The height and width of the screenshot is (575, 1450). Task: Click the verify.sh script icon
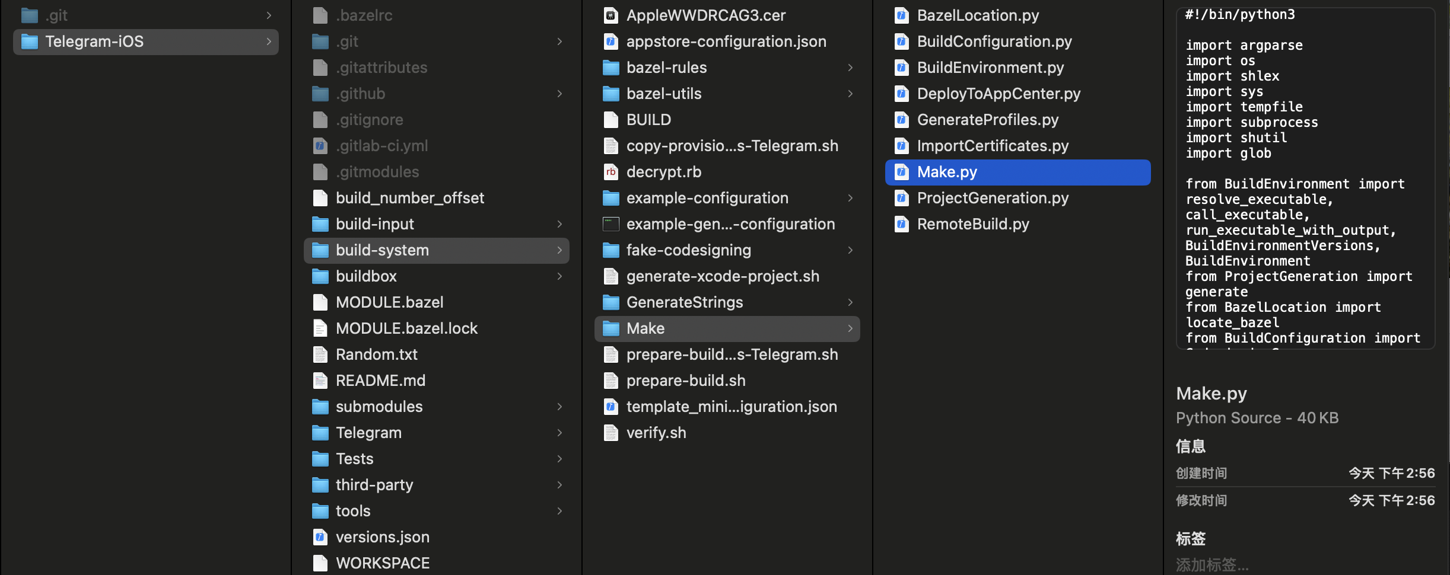point(611,433)
